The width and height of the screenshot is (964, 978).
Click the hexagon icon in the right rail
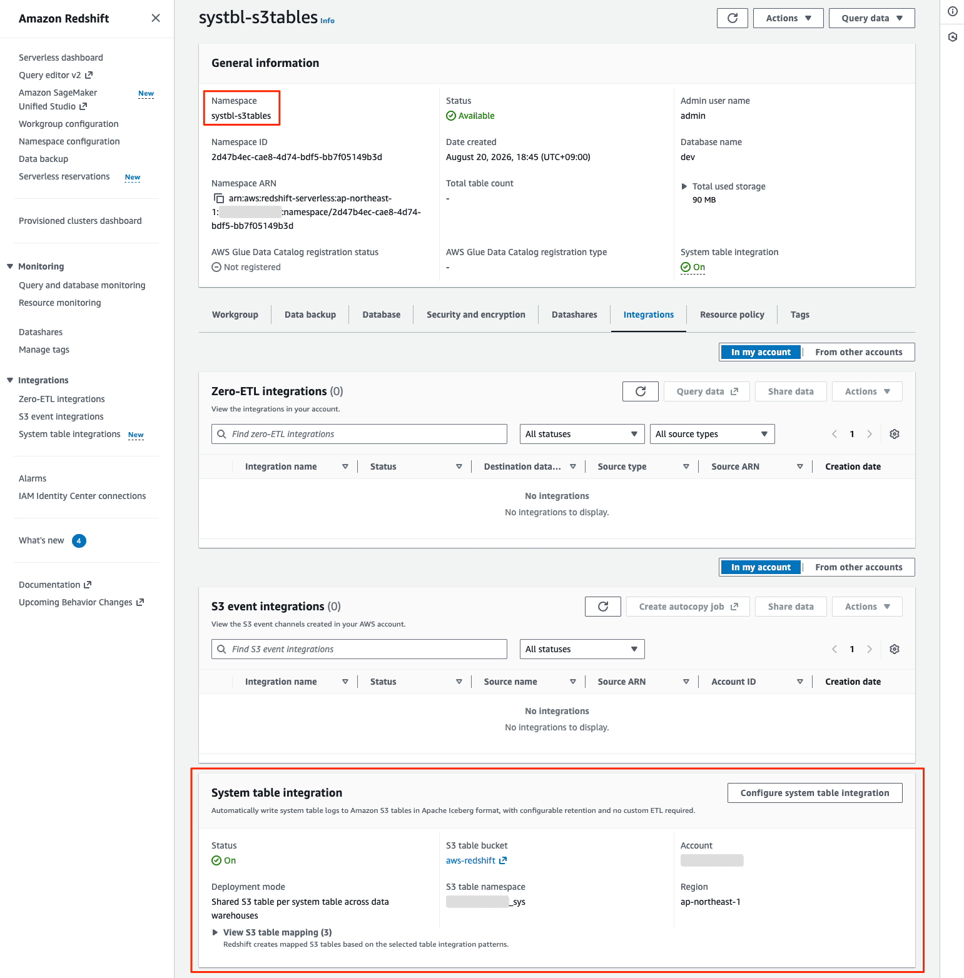point(953,37)
